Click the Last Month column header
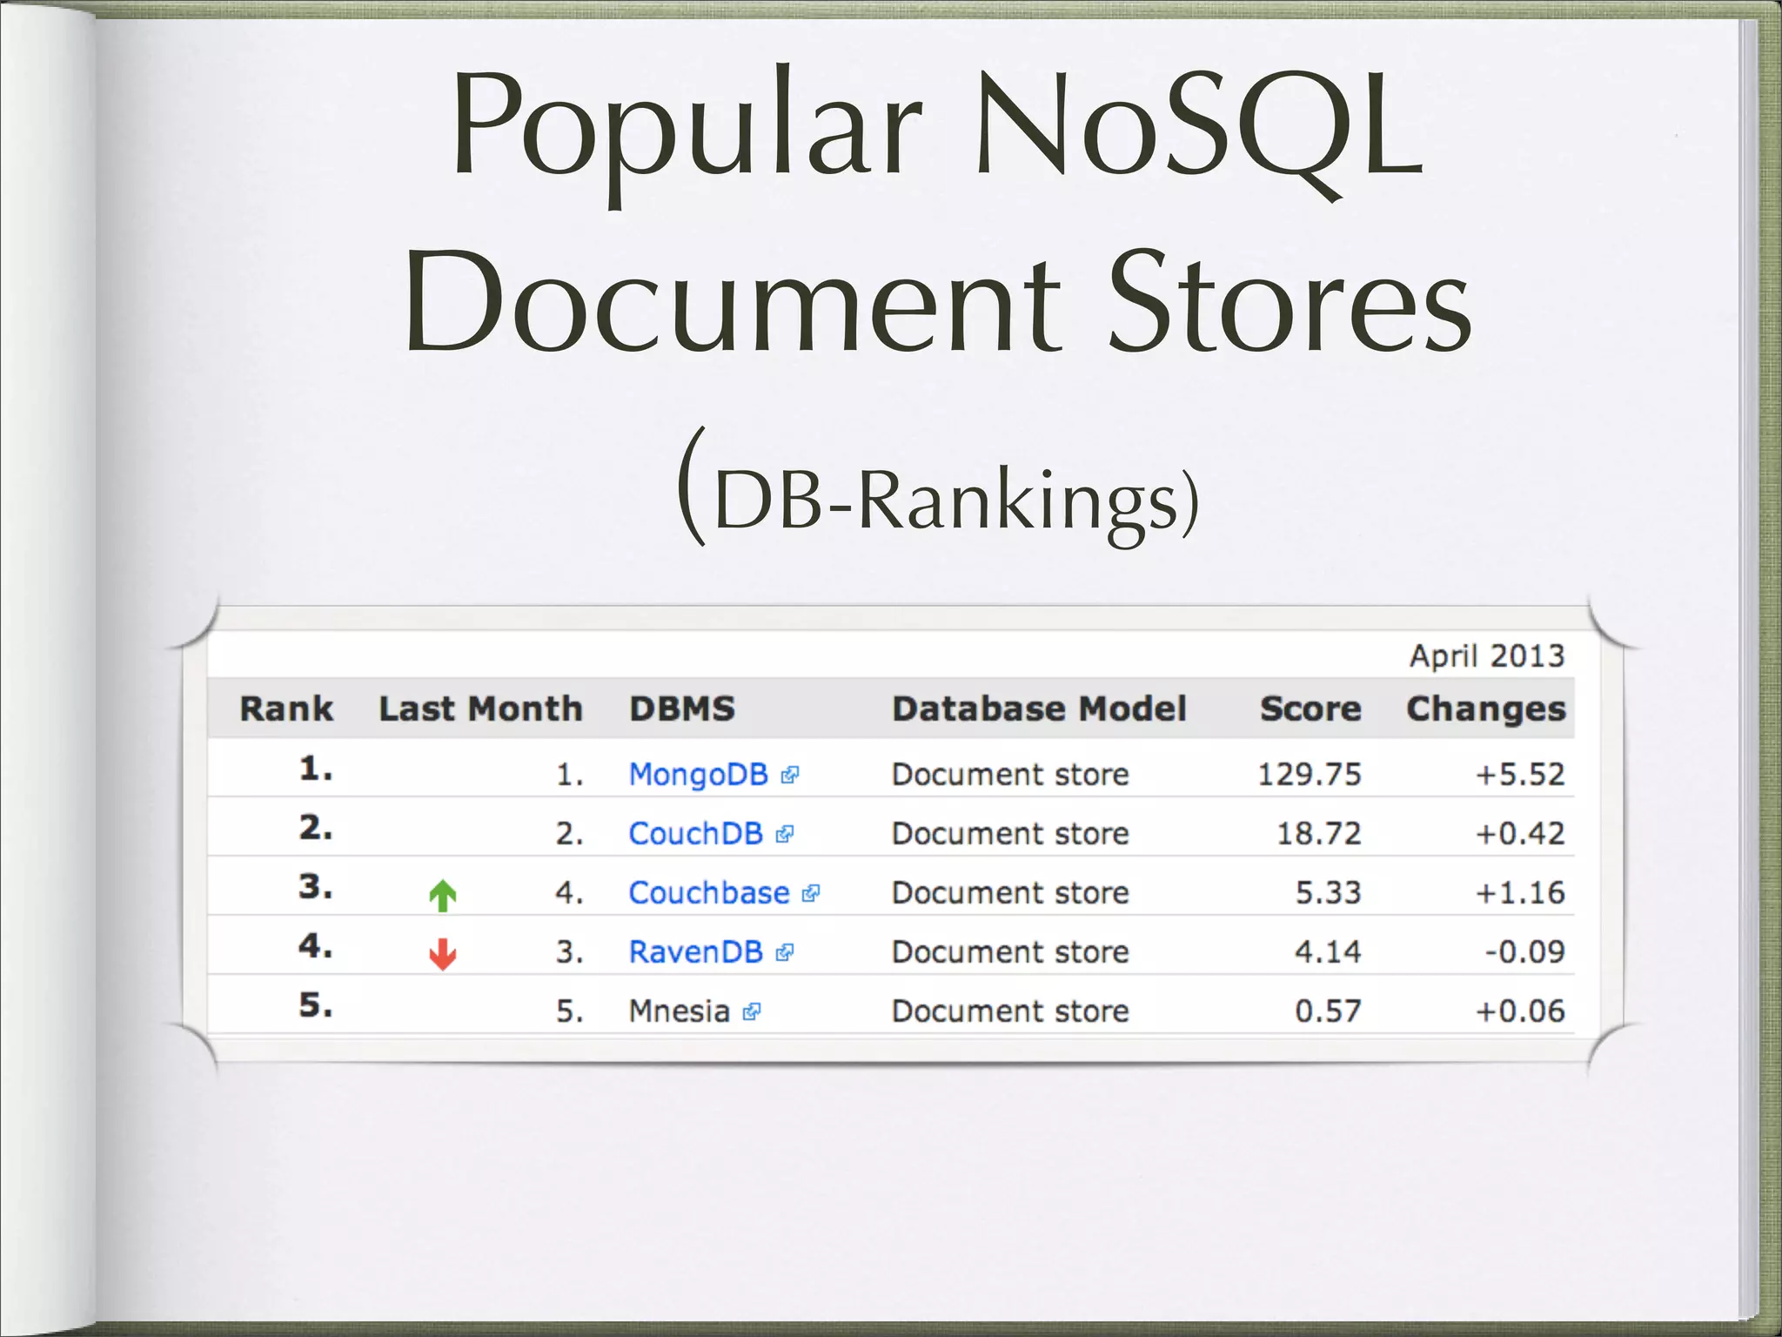1782x1337 pixels. (x=480, y=709)
